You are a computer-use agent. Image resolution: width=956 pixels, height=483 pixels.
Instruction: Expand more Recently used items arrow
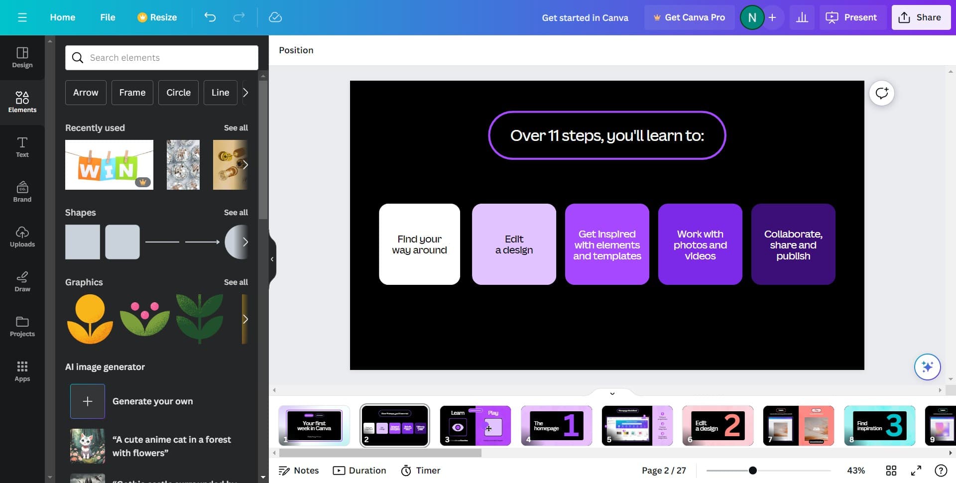pos(245,165)
